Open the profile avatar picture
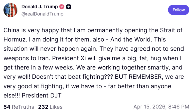Viewport: 194px width, 111px height. [x=10, y=10]
